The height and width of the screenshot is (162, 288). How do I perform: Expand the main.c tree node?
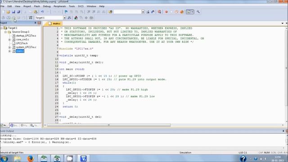(x=9, y=51)
